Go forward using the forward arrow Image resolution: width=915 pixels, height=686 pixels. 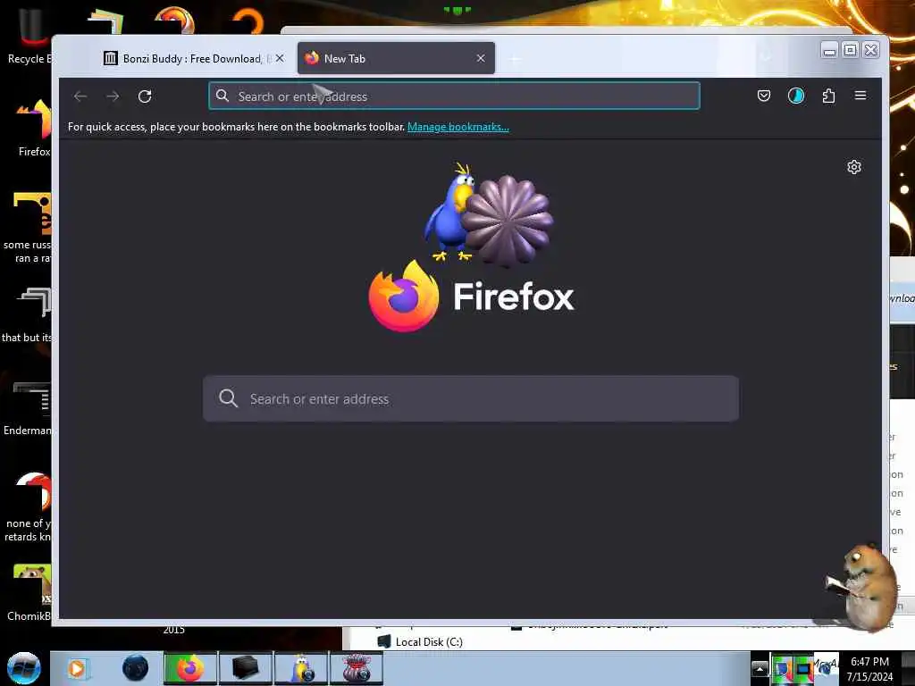[113, 96]
